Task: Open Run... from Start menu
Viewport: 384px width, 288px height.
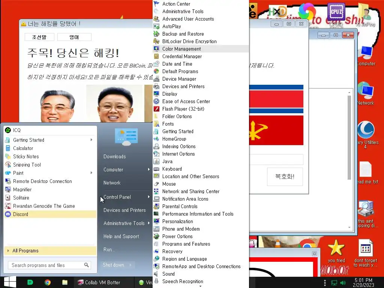Action: [109, 249]
